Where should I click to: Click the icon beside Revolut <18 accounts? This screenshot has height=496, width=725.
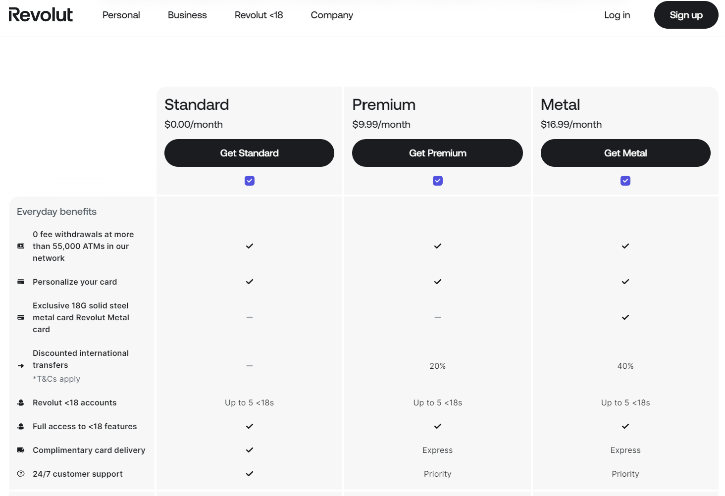coord(21,402)
